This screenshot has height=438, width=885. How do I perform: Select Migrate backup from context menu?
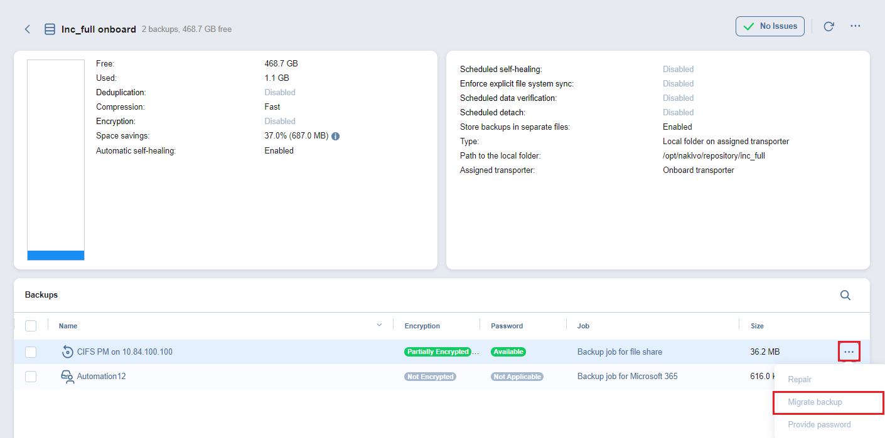[815, 402]
